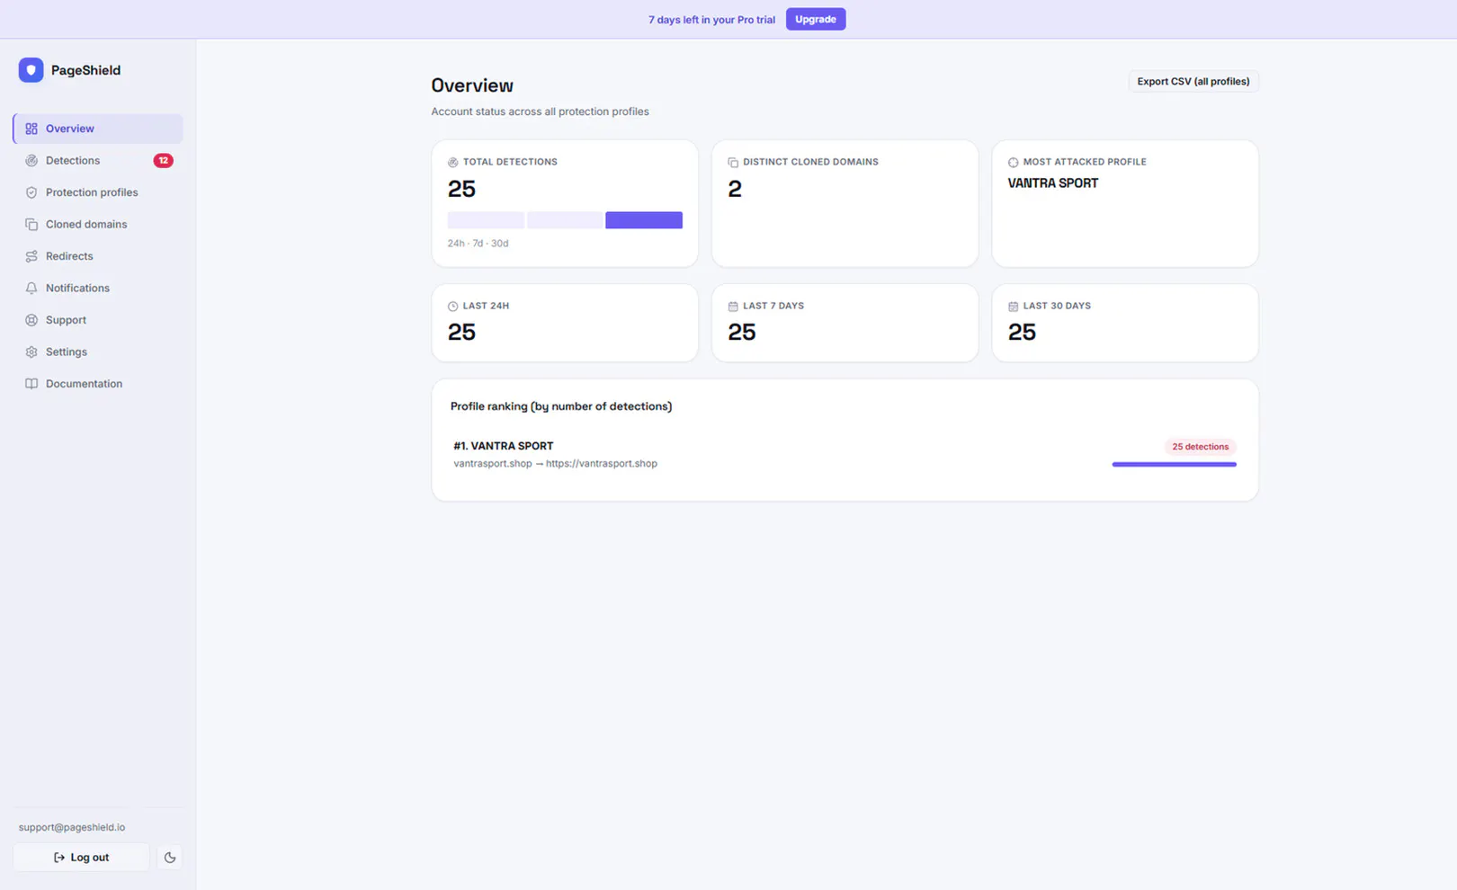Click the support@pageshield.io account email
The image size is (1457, 890).
(72, 827)
